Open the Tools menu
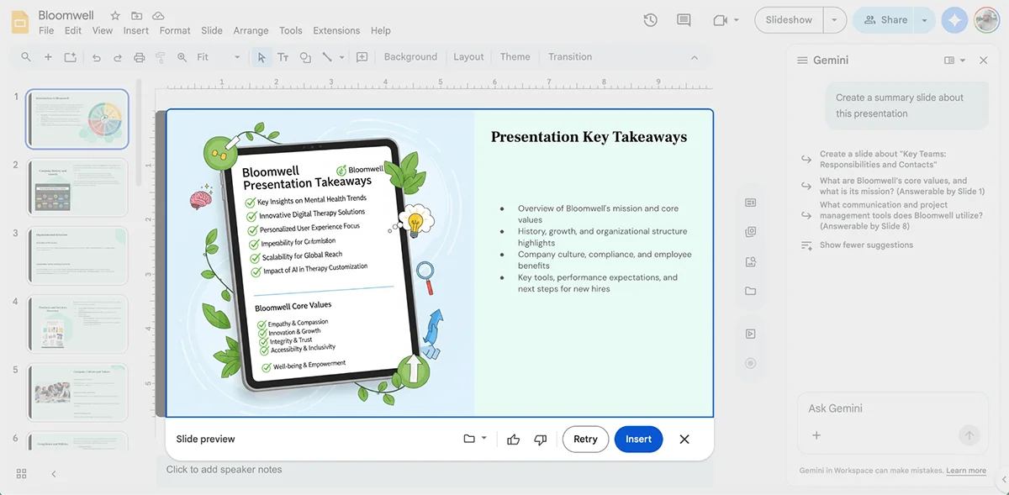 291,30
